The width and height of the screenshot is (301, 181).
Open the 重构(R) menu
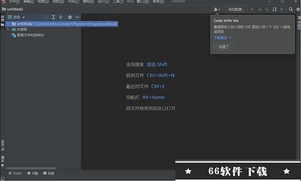pos(88,2)
